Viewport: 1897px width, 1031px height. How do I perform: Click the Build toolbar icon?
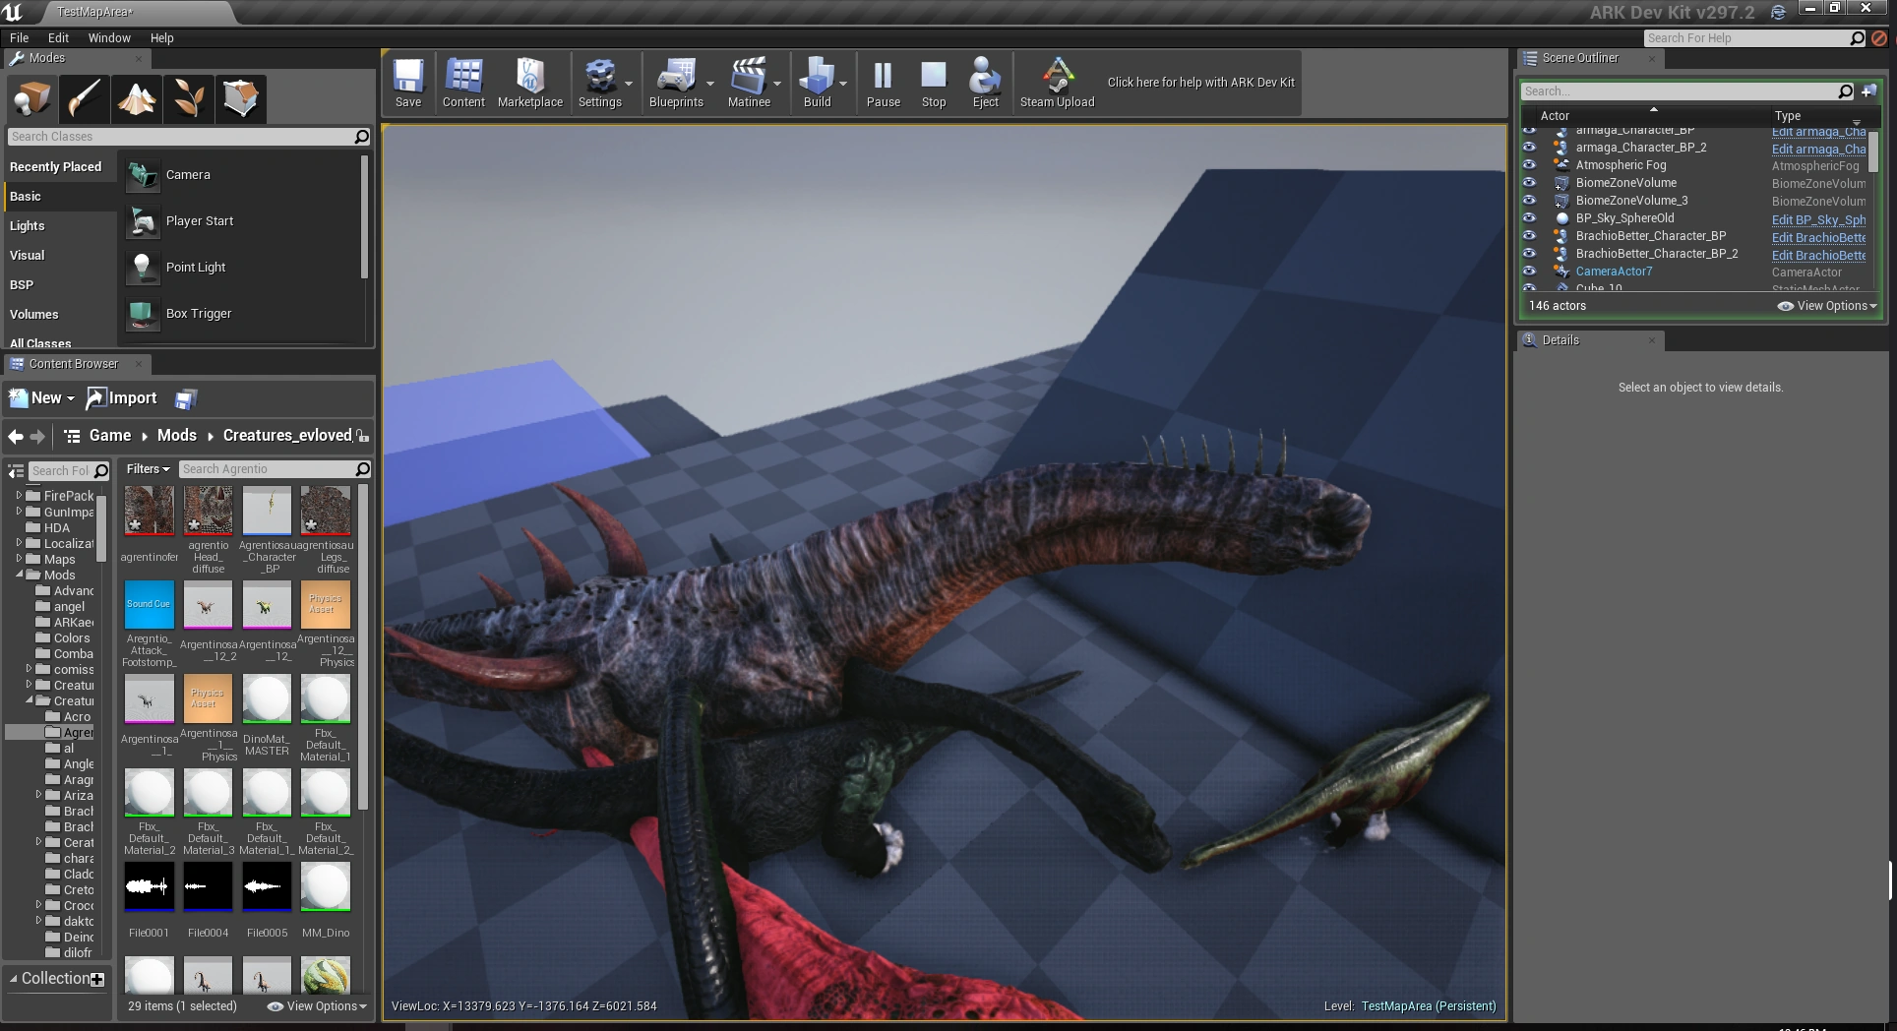pyautogui.click(x=816, y=83)
